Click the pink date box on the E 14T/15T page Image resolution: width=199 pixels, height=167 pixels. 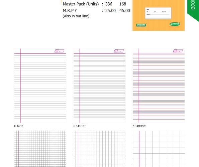tap(119, 51)
